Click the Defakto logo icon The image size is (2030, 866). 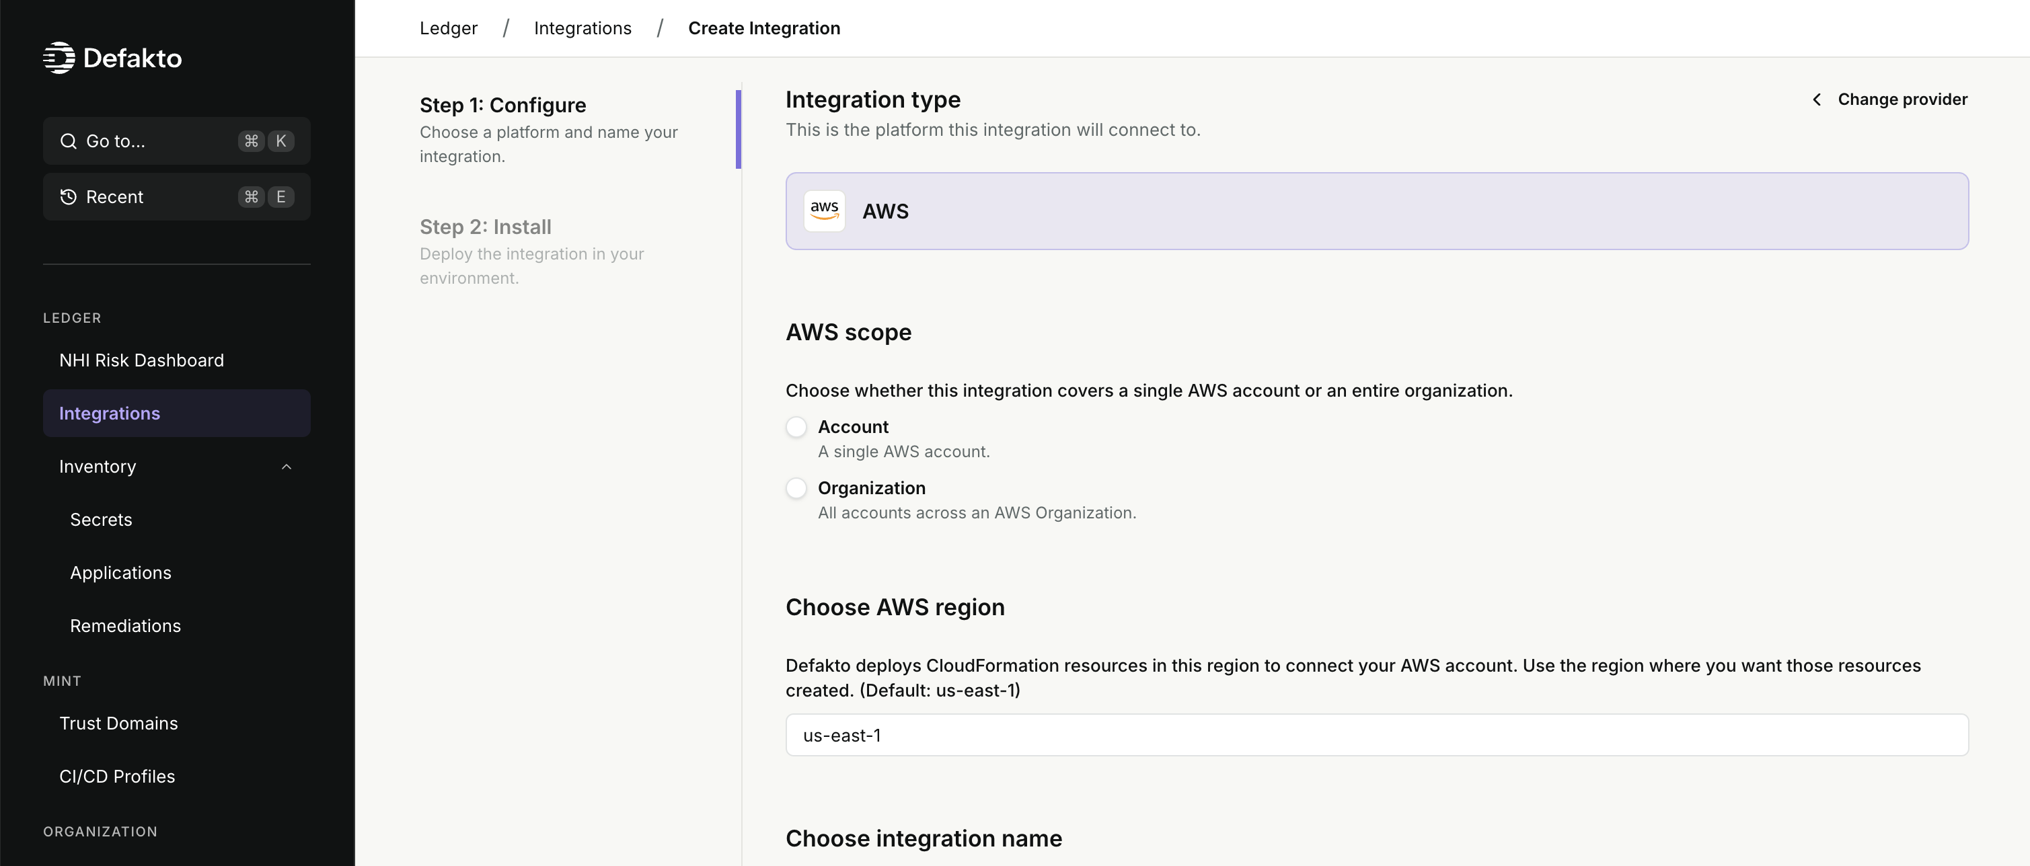coord(59,58)
